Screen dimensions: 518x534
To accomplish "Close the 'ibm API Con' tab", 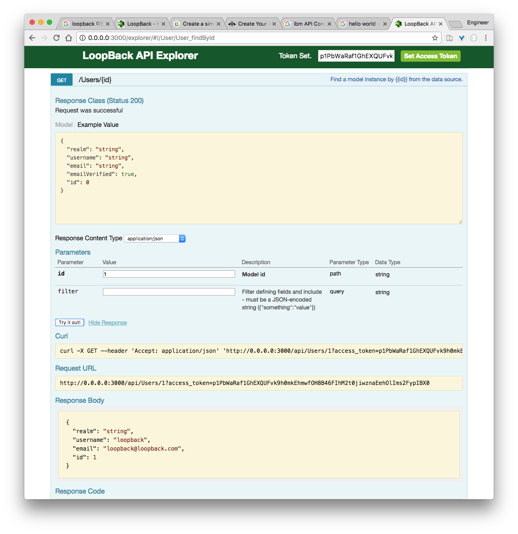I will pyautogui.click(x=329, y=24).
